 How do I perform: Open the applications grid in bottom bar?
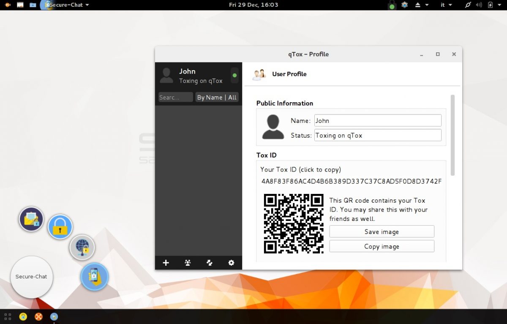pyautogui.click(x=8, y=316)
